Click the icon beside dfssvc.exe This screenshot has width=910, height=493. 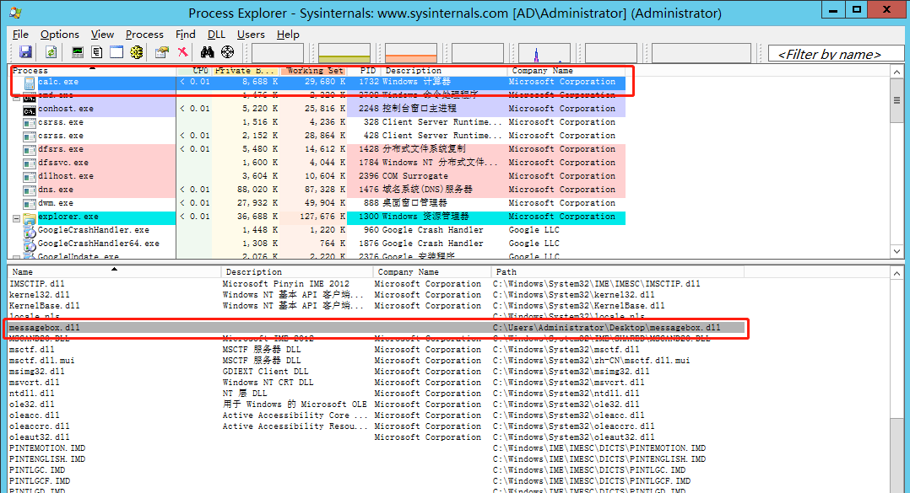point(29,163)
